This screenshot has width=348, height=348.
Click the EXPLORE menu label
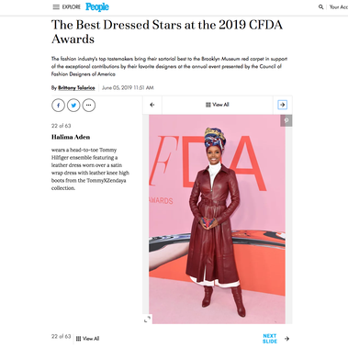pos(72,6)
